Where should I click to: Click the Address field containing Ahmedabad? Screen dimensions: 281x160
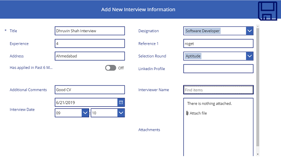pyautogui.click(x=90, y=56)
